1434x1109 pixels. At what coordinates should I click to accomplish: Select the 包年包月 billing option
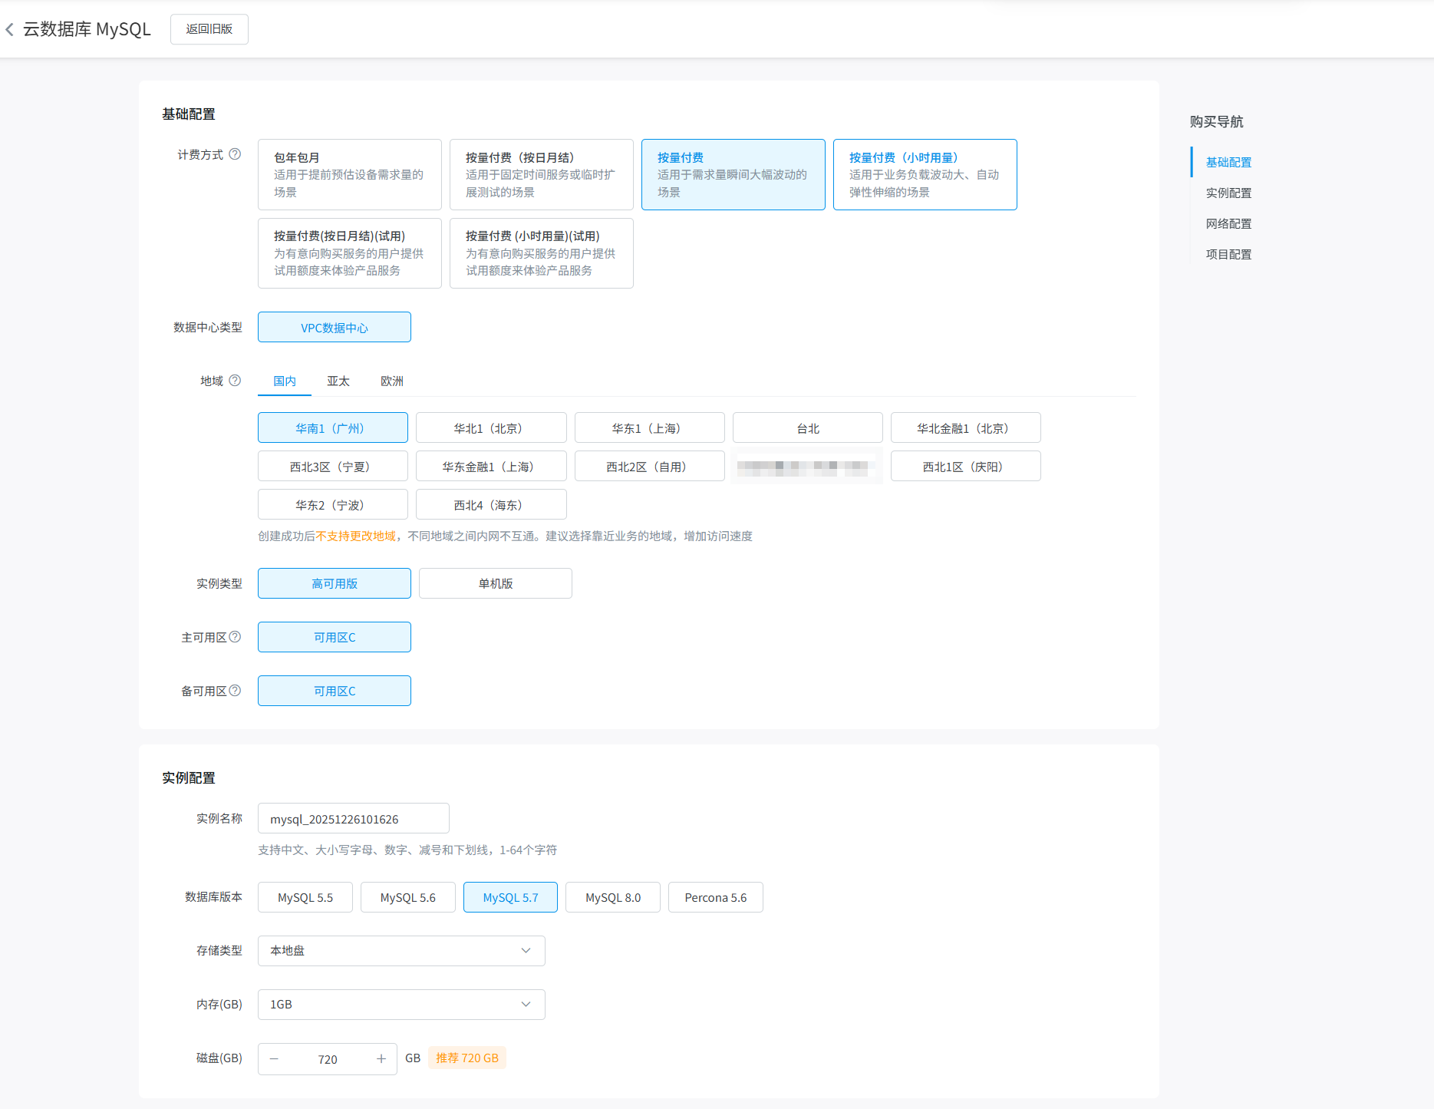coord(349,174)
